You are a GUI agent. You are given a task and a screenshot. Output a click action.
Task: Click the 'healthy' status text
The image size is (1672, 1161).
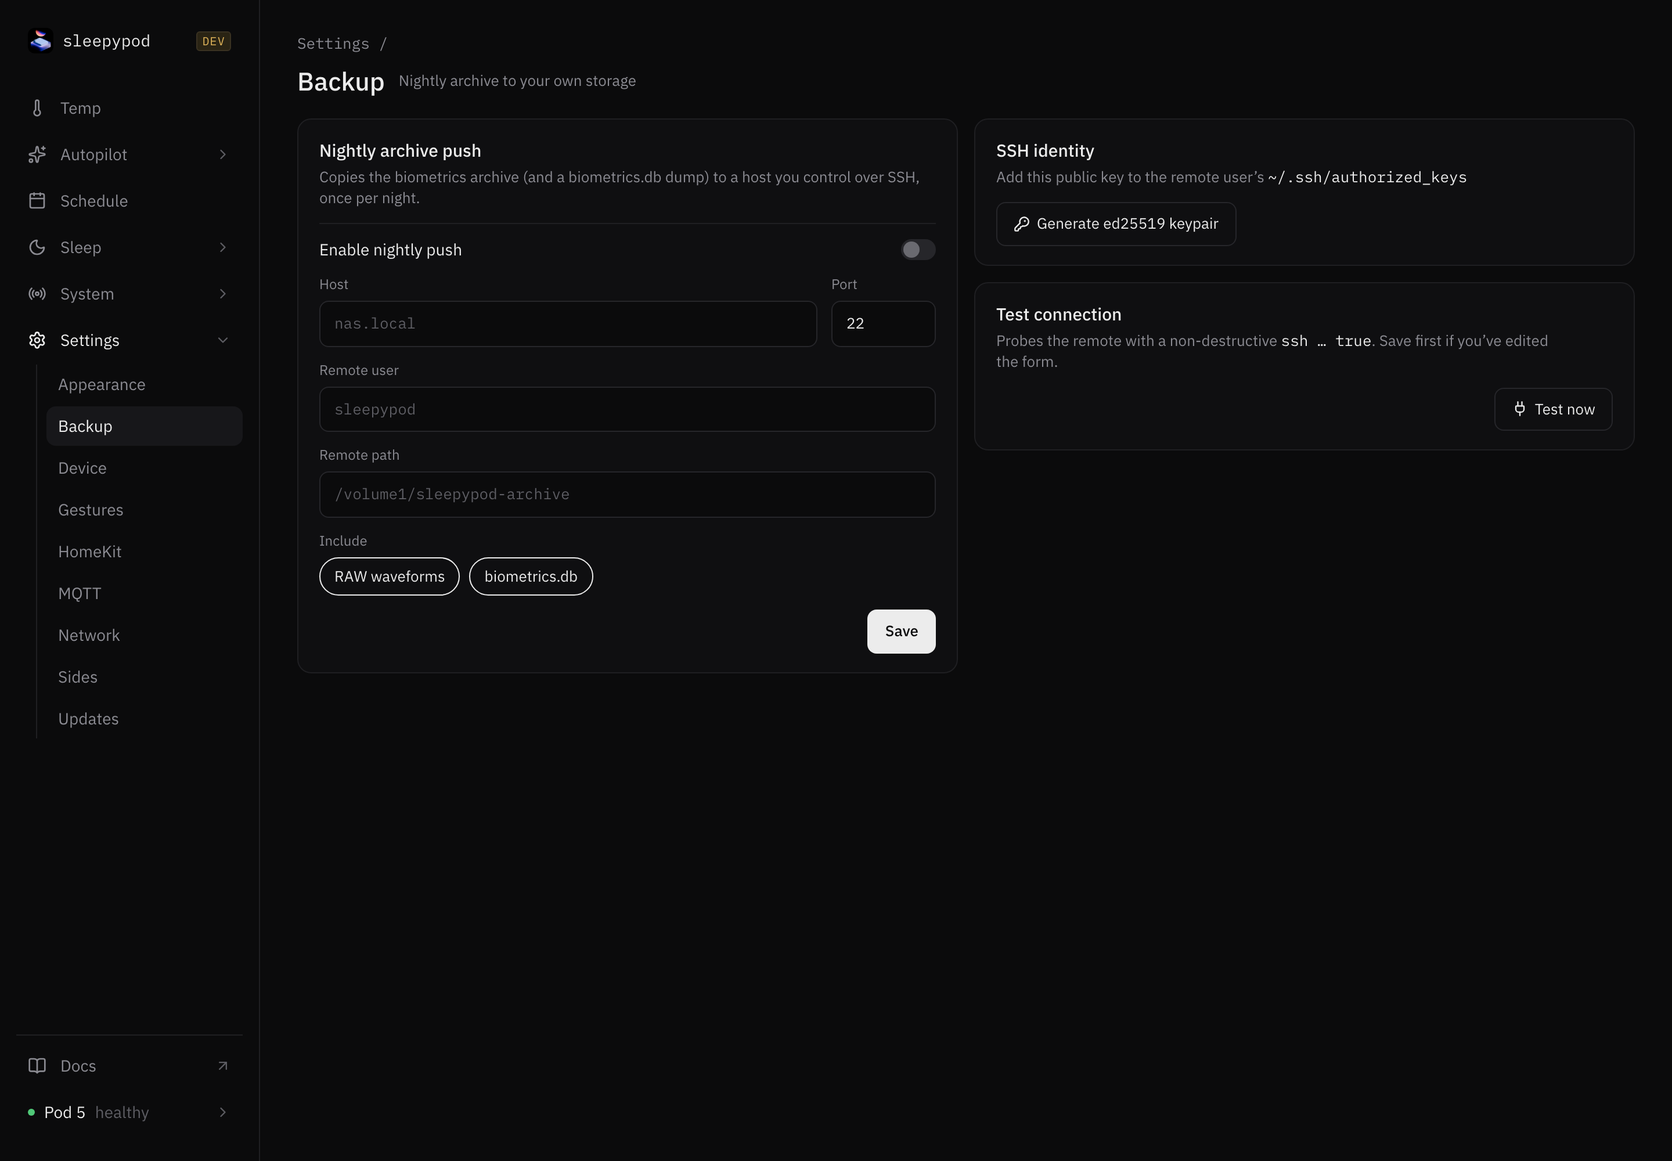coord(122,1112)
